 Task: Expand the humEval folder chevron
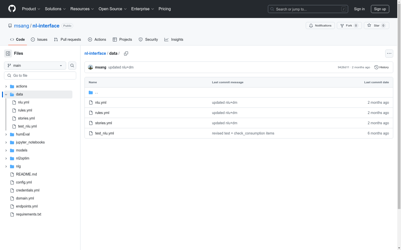click(x=6, y=134)
